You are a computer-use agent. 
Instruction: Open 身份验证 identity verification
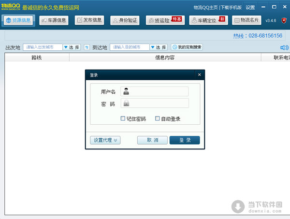125,20
